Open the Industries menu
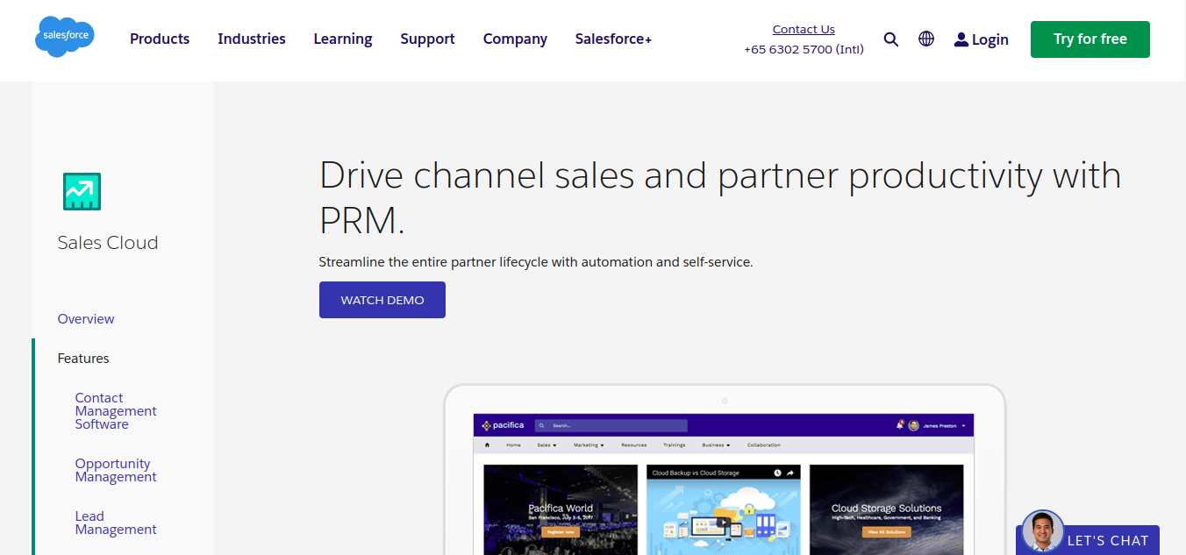This screenshot has height=555, width=1186. click(252, 39)
